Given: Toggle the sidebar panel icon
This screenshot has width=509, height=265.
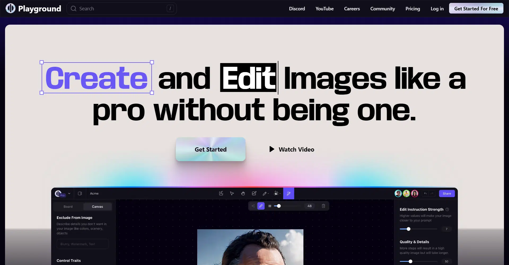Looking at the screenshot, I should click(80, 193).
